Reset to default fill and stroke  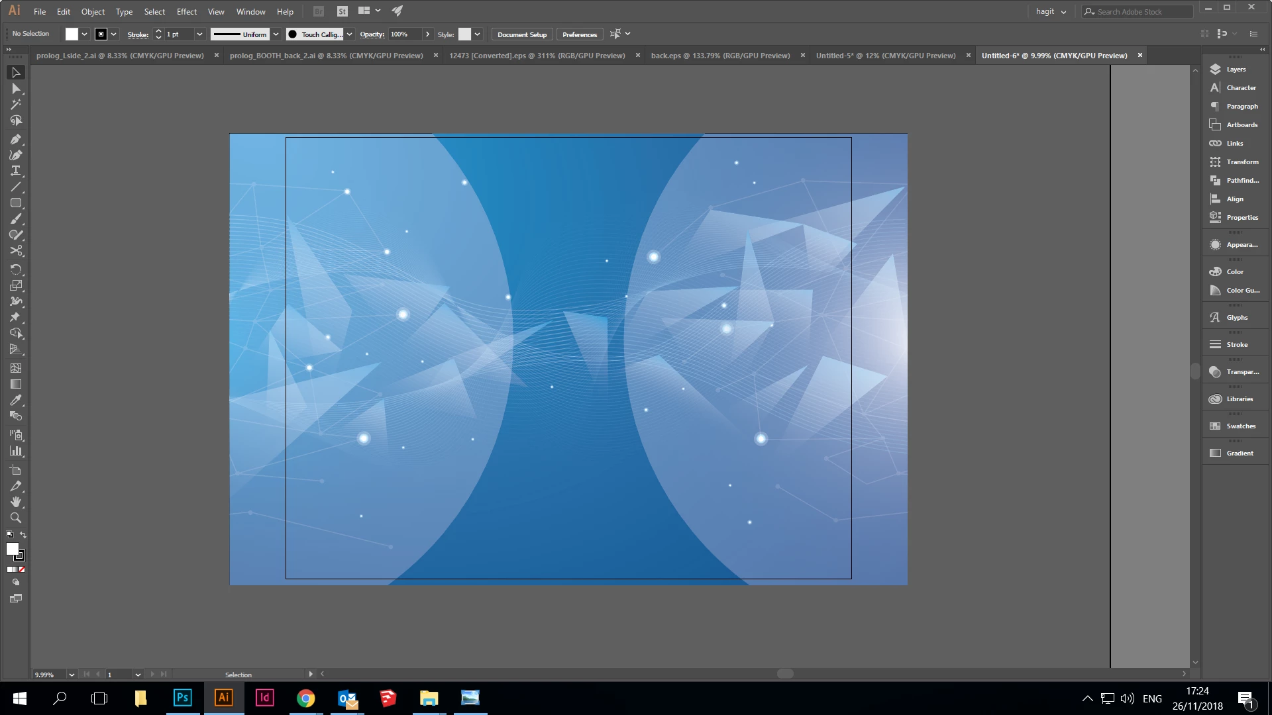click(x=9, y=535)
